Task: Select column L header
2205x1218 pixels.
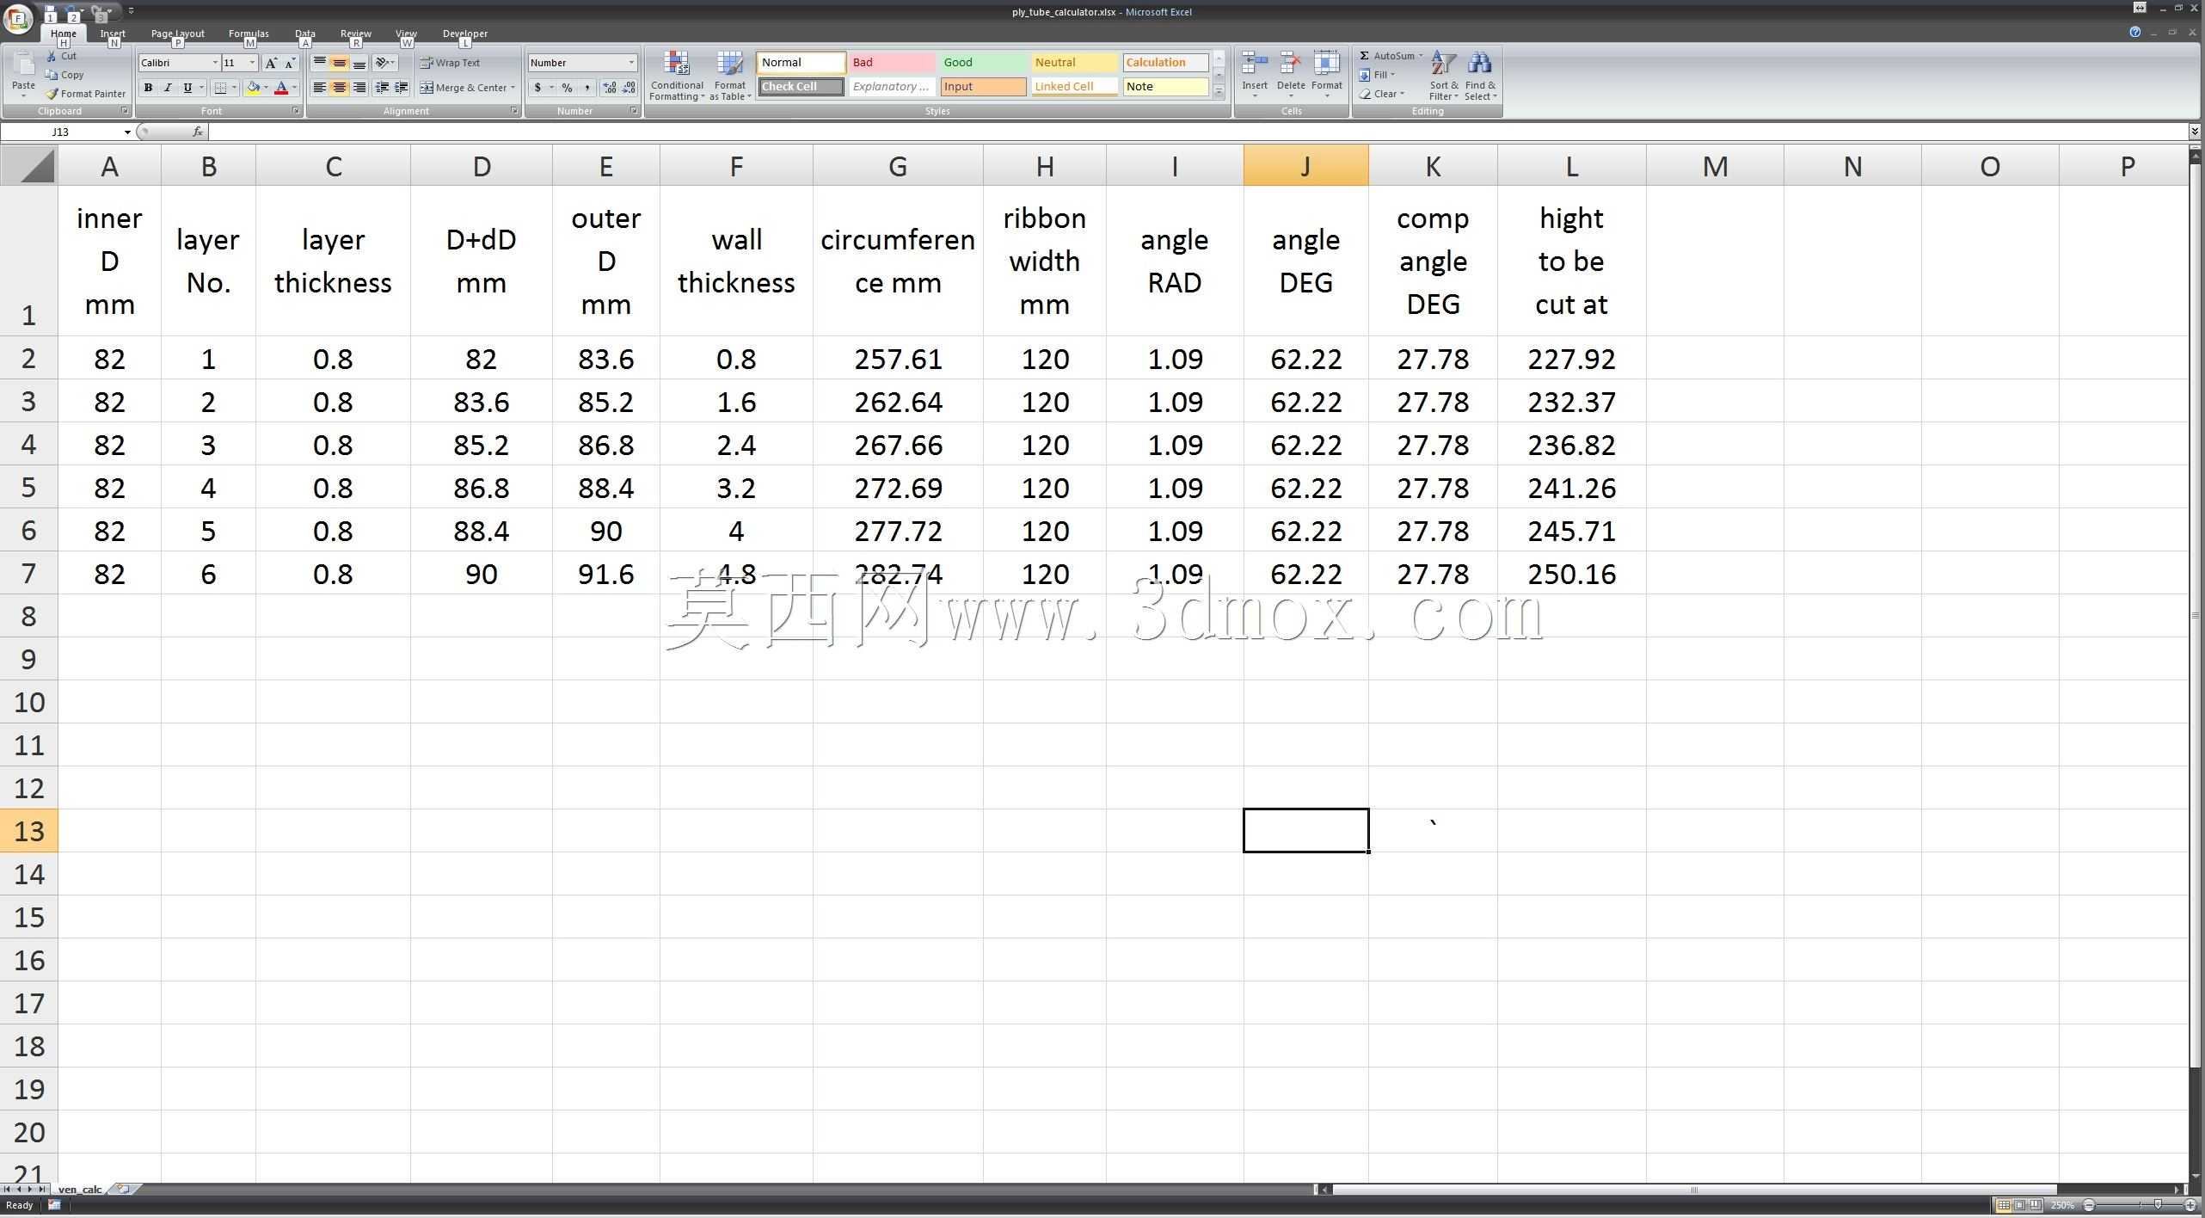Action: (x=1571, y=166)
